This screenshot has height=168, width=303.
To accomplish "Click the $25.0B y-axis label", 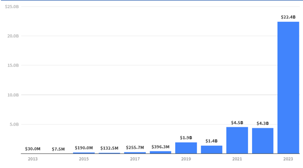I will point(12,7).
